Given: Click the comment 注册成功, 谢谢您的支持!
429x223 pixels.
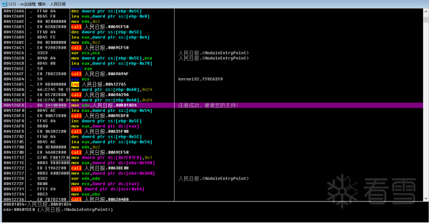Looking at the screenshot, I should tap(208, 105).
